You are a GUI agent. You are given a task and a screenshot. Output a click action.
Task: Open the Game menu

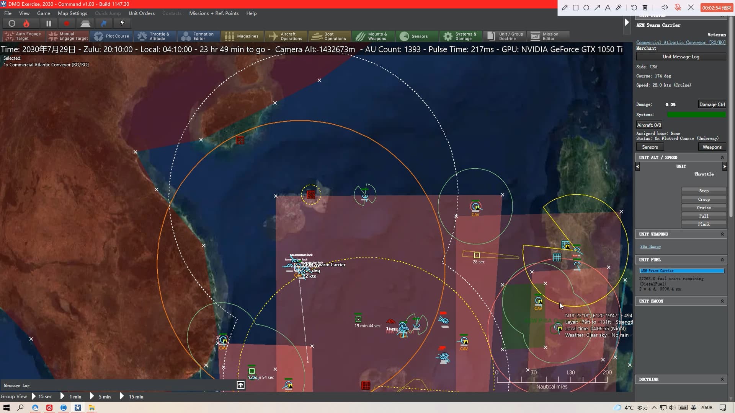click(44, 13)
